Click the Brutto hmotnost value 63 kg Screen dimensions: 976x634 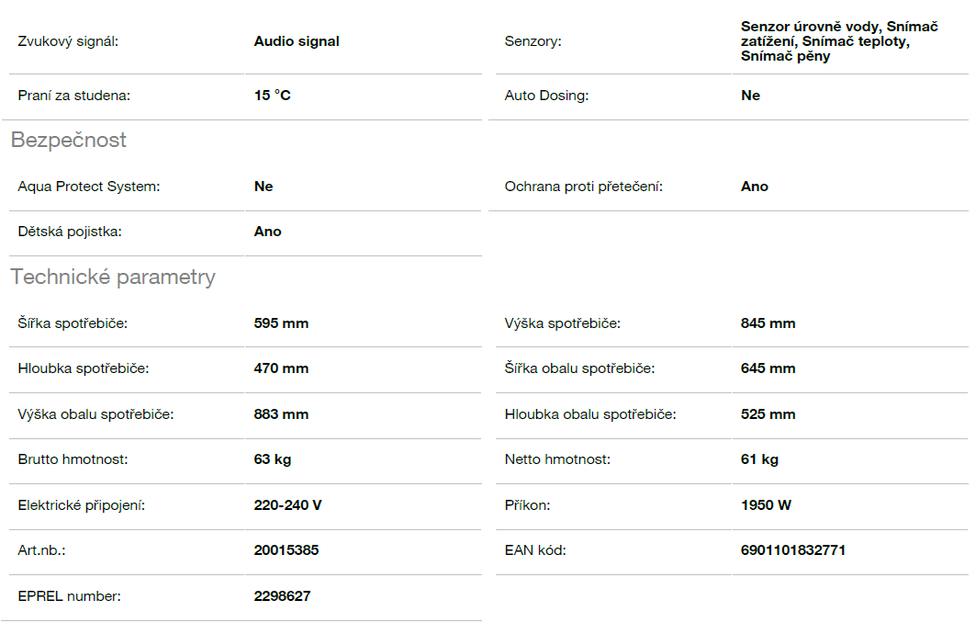[x=273, y=459]
